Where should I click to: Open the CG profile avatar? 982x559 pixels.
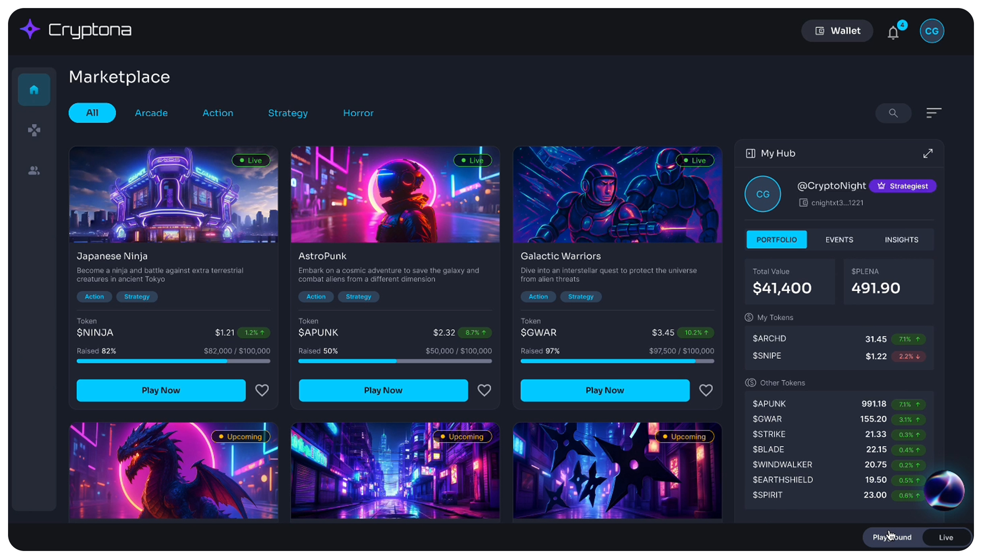[932, 31]
